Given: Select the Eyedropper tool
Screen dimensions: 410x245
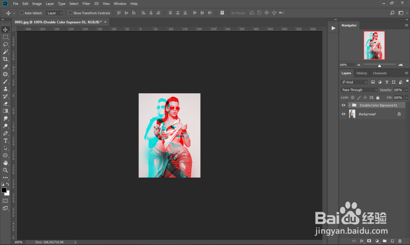Looking at the screenshot, I should (5, 67).
